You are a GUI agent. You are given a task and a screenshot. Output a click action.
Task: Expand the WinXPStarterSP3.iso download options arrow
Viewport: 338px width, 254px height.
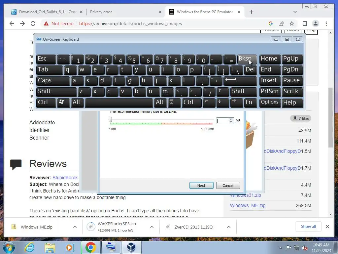pos(152,227)
